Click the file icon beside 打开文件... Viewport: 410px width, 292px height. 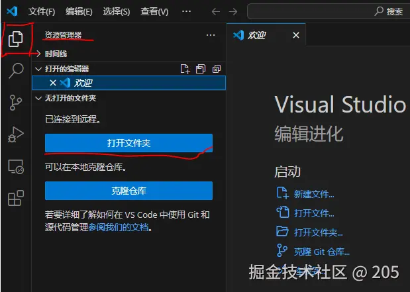pyautogui.click(x=282, y=212)
